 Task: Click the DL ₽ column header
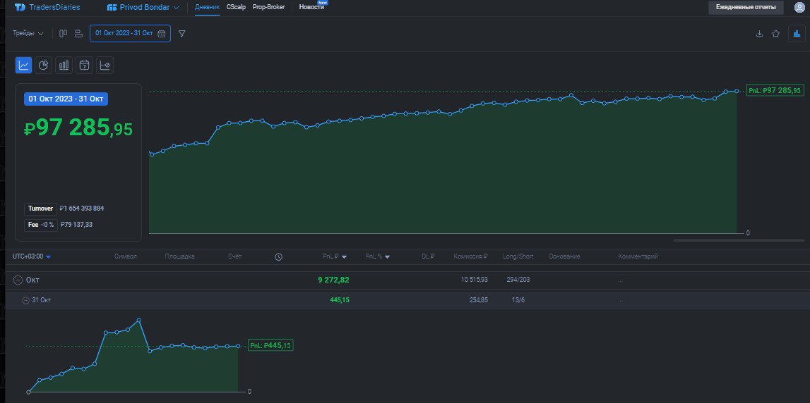pos(428,256)
